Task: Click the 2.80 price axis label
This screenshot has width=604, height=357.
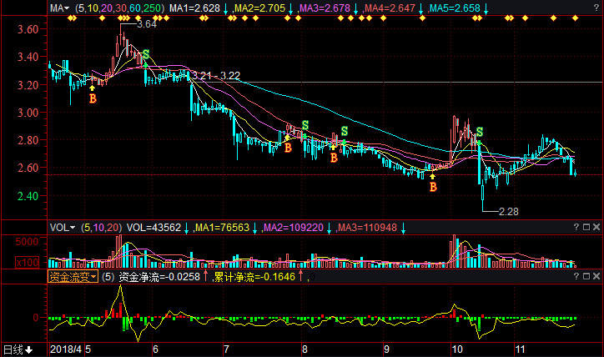Action: tap(28, 140)
